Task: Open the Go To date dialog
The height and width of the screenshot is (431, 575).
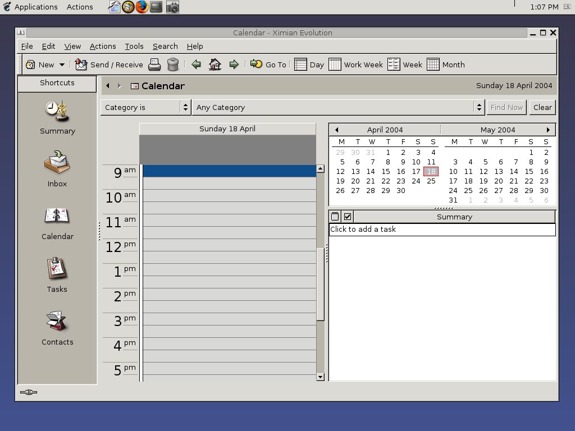Action: [268, 64]
